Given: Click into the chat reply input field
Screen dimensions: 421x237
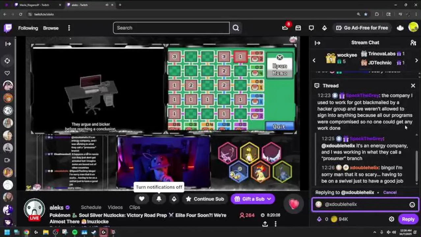Looking at the screenshot, I should point(365,204).
